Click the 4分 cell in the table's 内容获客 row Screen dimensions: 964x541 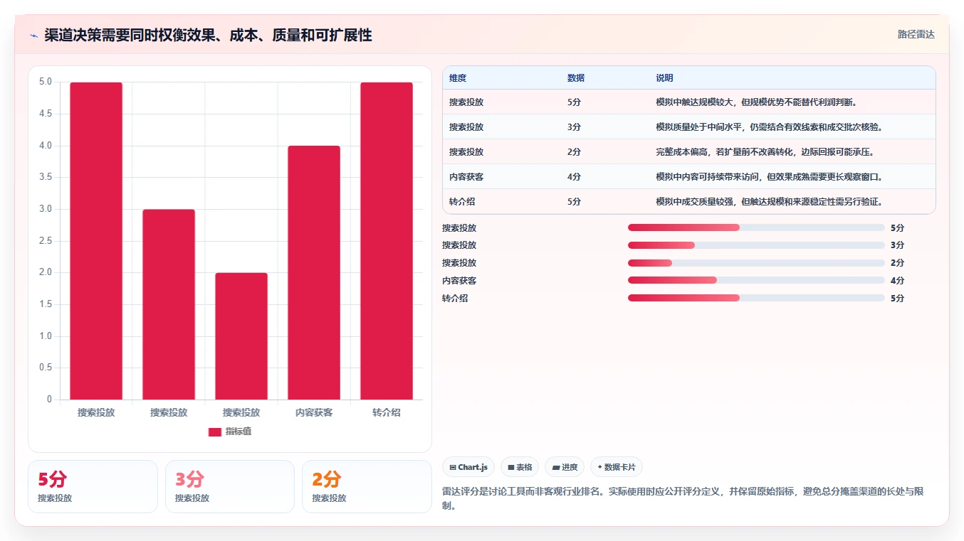[x=575, y=177]
